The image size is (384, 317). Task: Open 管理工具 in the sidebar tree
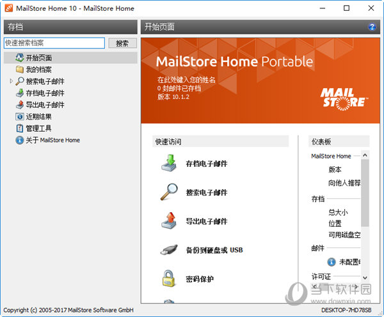point(38,128)
